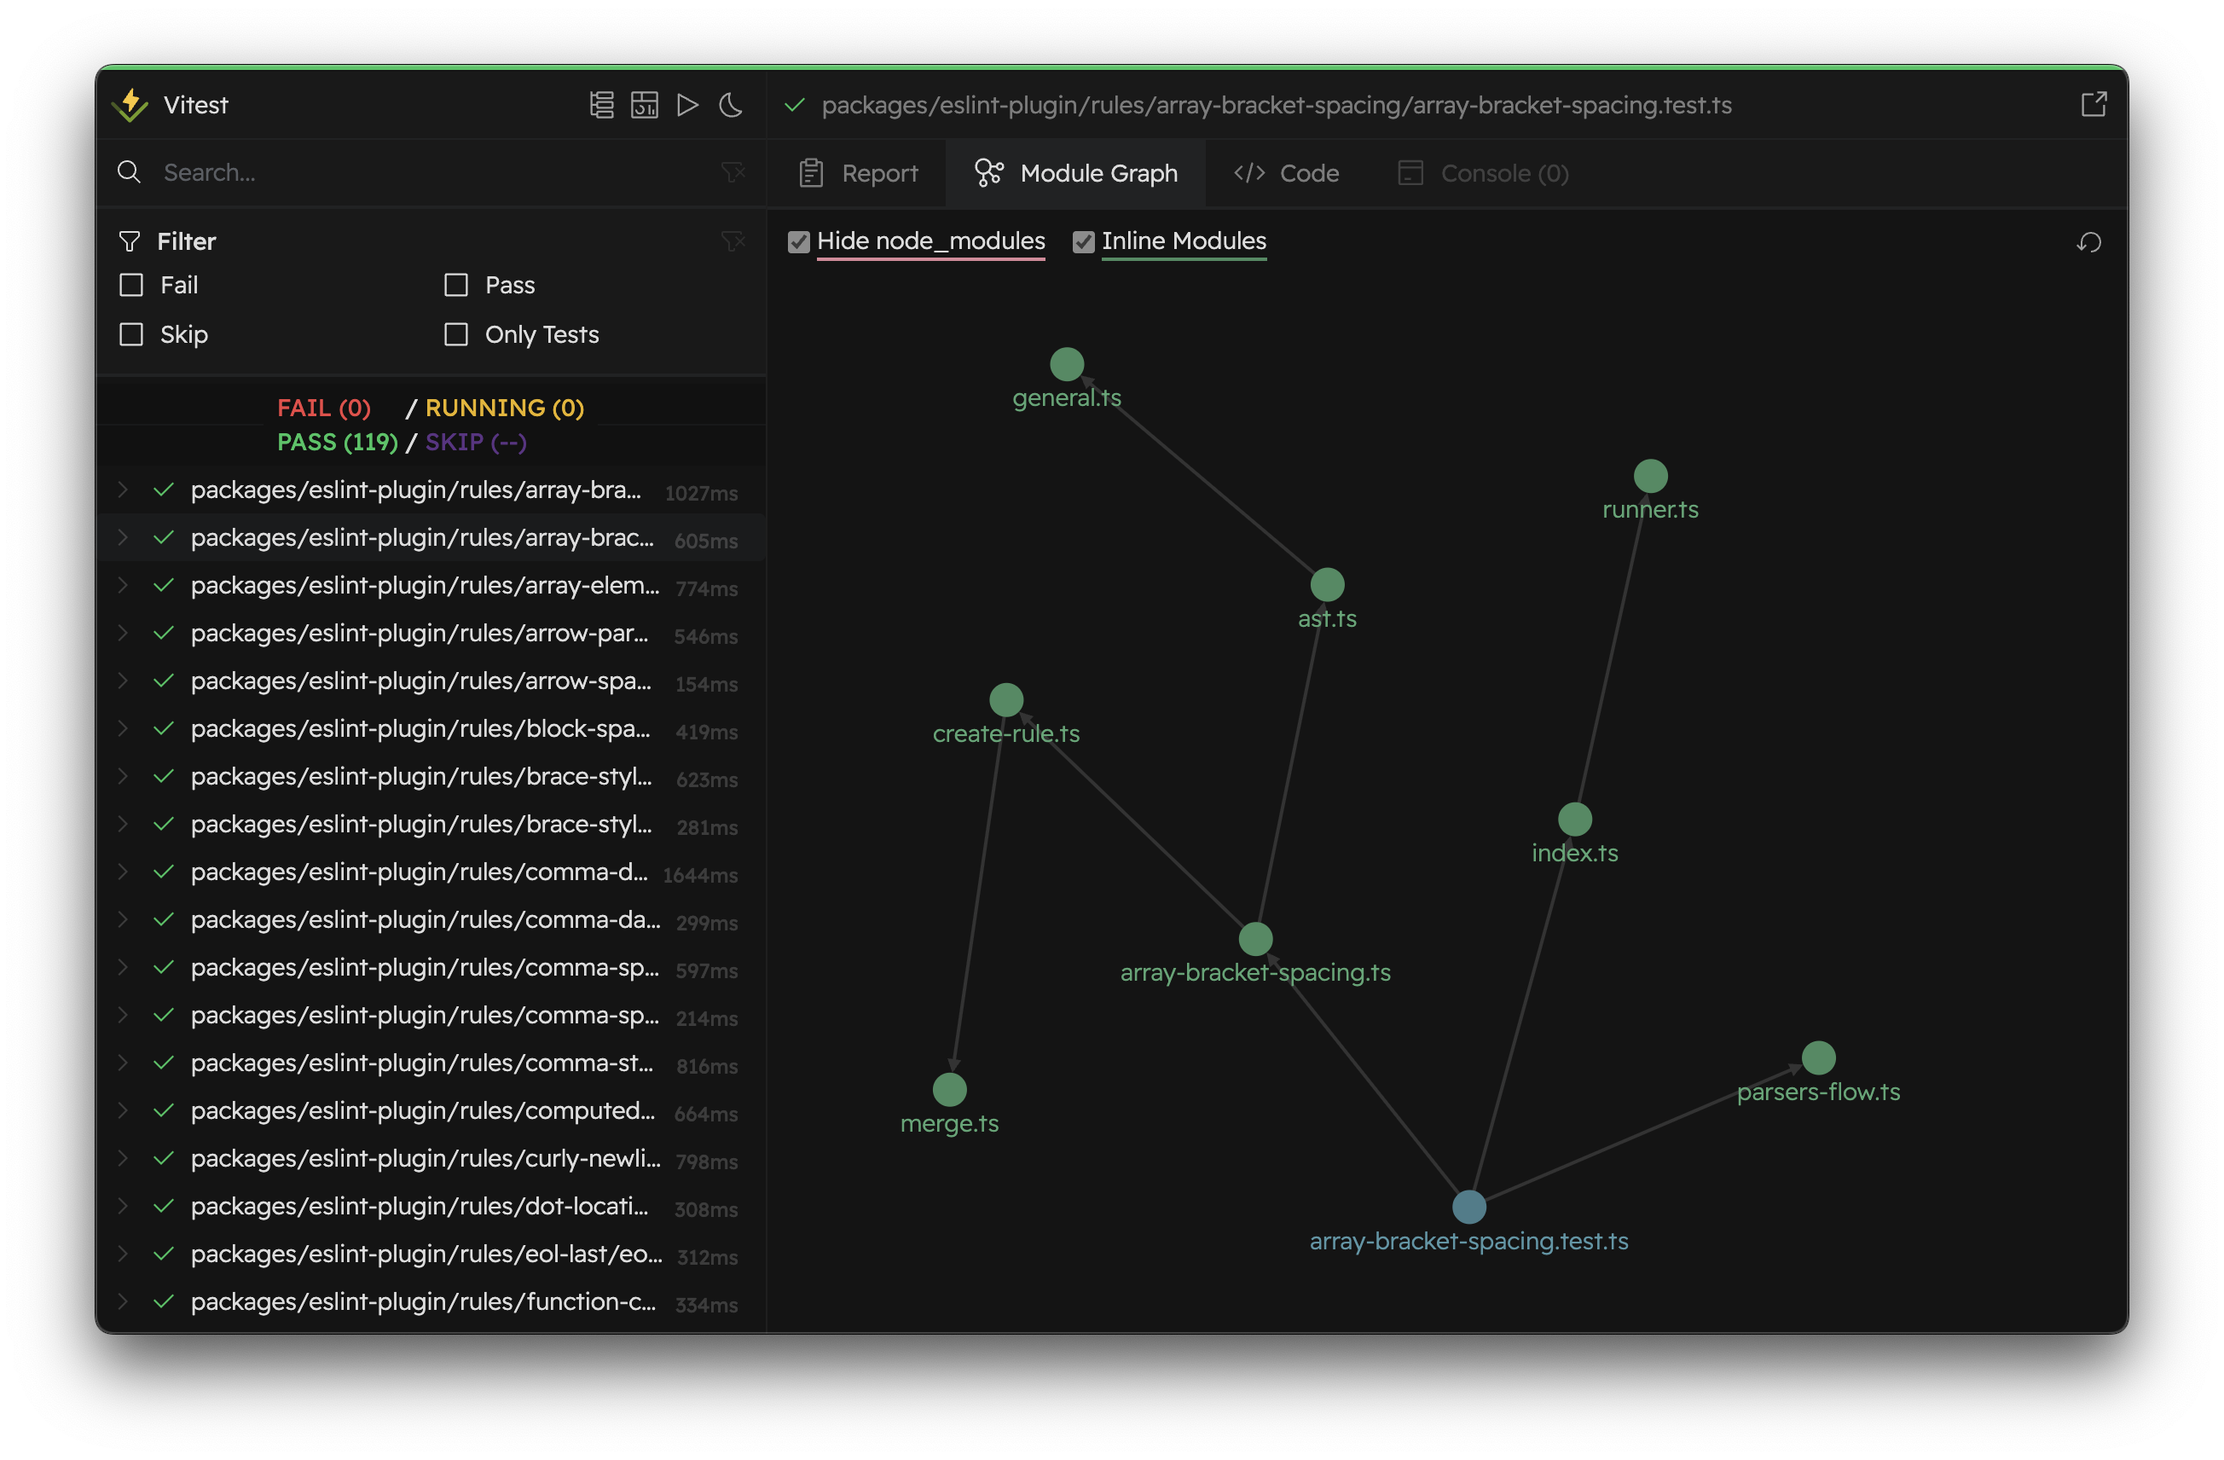Select the runner.ts graph node
2224x1460 pixels.
tap(1651, 476)
